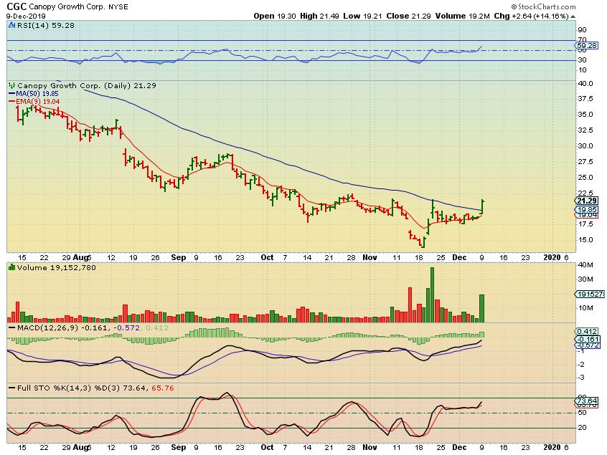
Task: Click the Canopy Growth Corp. name in header
Action: click(x=67, y=7)
